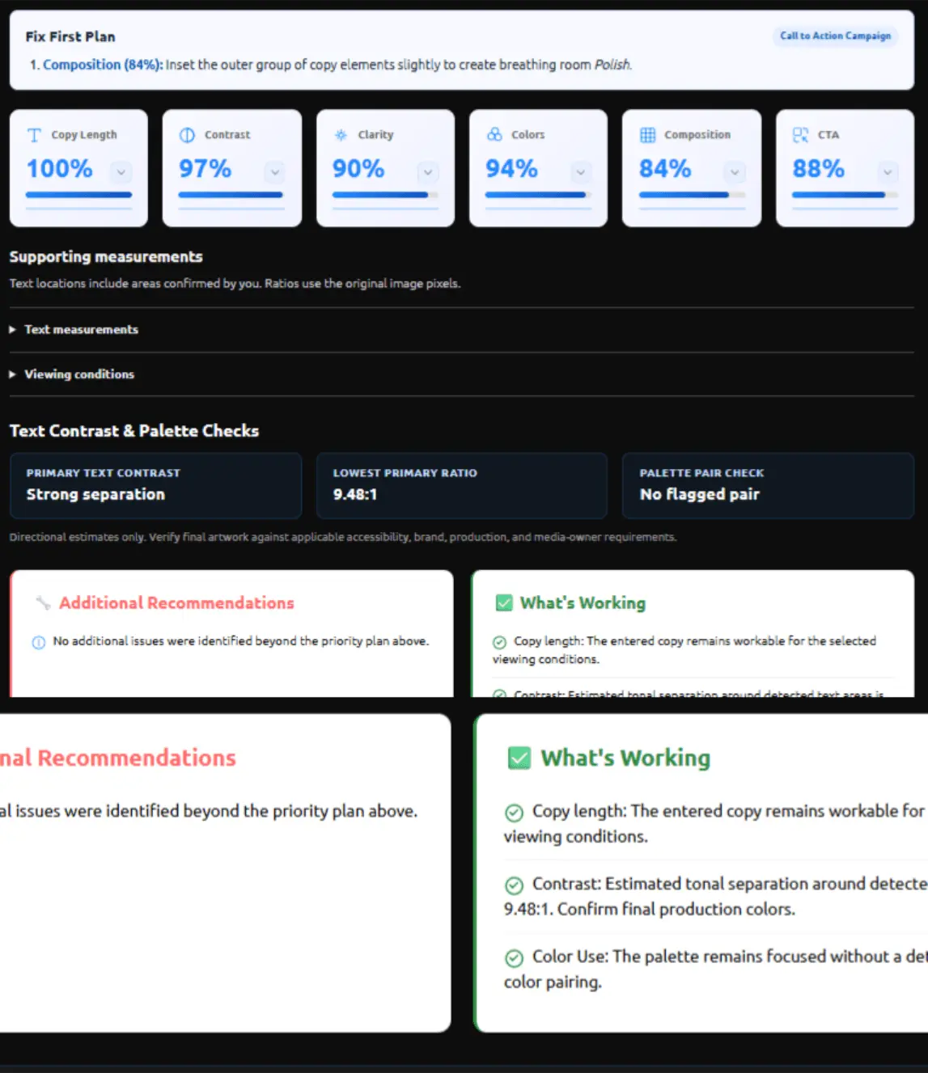
Task: Open the Composition (84%) link in Fix First Plan
Action: 103,65
